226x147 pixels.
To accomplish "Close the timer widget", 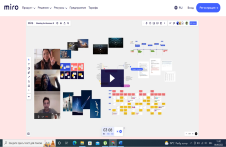I will 124,128.
